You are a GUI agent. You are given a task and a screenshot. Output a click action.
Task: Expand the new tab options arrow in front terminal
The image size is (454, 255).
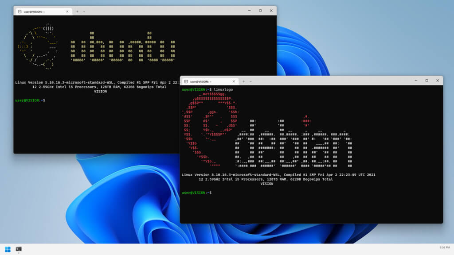251,81
